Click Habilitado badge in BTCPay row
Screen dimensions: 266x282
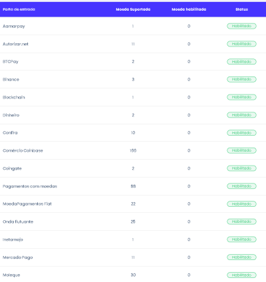(241, 62)
